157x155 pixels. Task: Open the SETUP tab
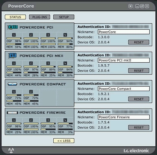pyautogui.click(x=64, y=17)
